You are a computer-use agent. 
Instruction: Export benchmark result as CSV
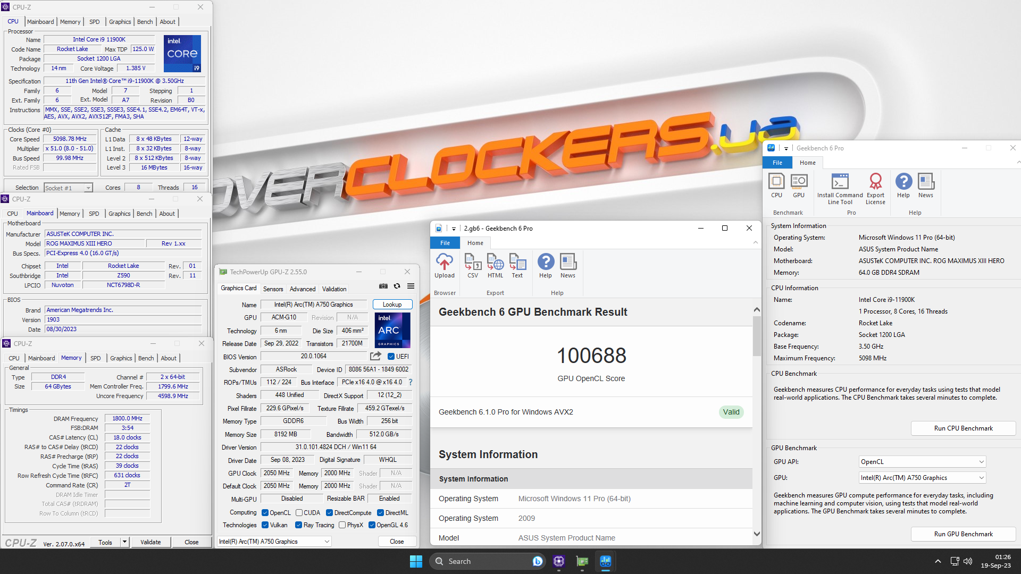(473, 264)
